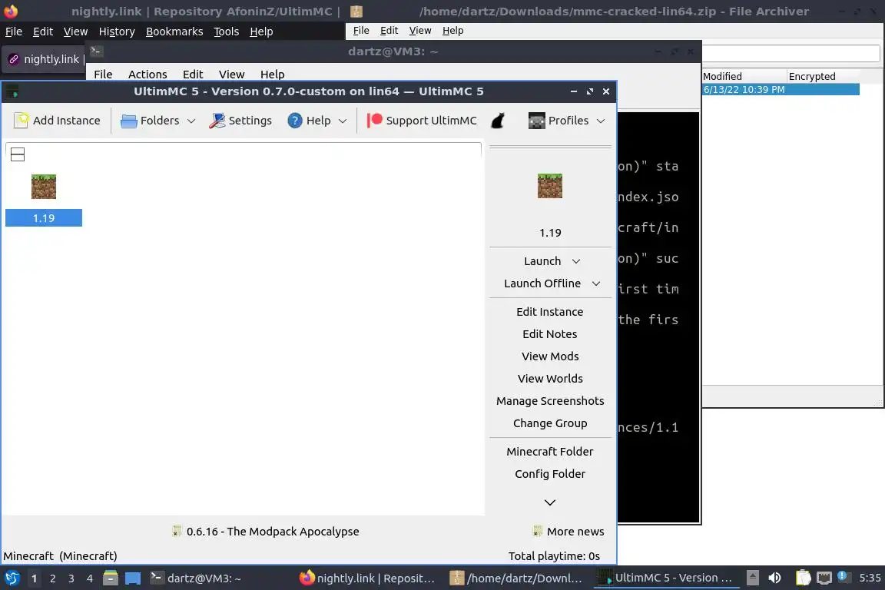Viewport: 885px width, 590px height.
Task: Click the More news button
Action: coord(568,532)
